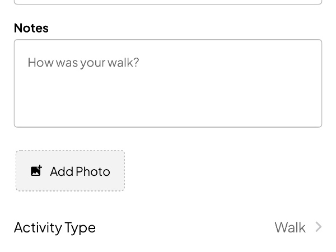Click the field edge above Notes heading
336x252 pixels.
[168, 2]
